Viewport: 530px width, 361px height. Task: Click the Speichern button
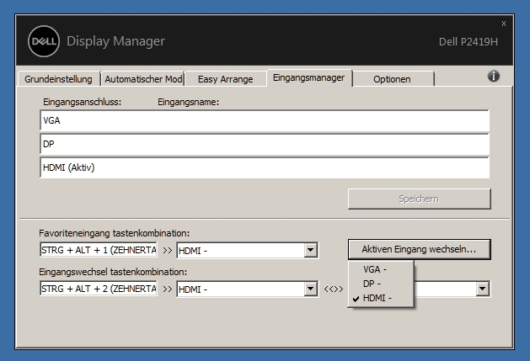419,199
